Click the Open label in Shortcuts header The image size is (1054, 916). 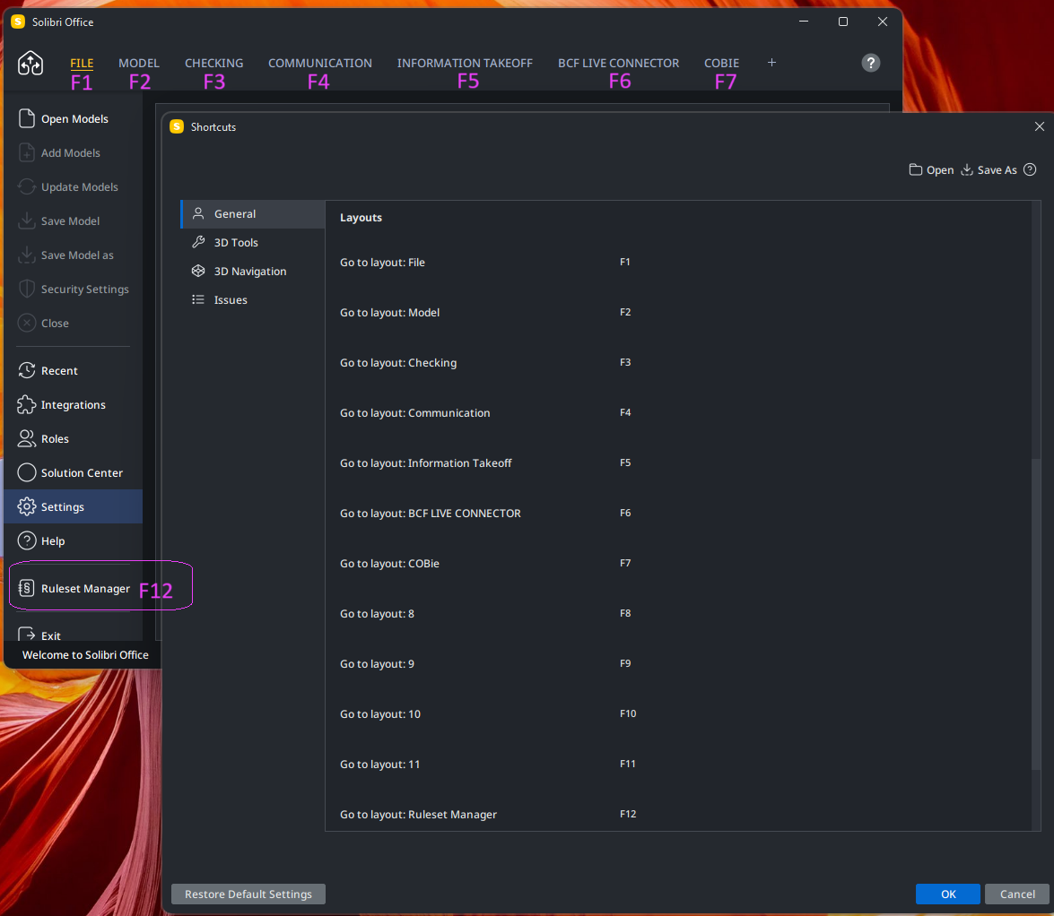940,170
